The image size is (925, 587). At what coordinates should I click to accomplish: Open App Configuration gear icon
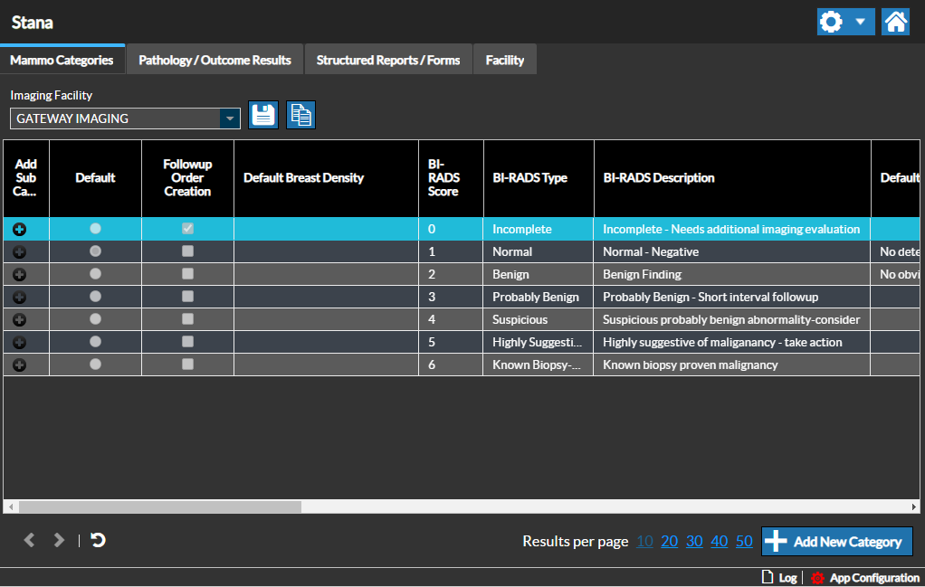point(818,578)
